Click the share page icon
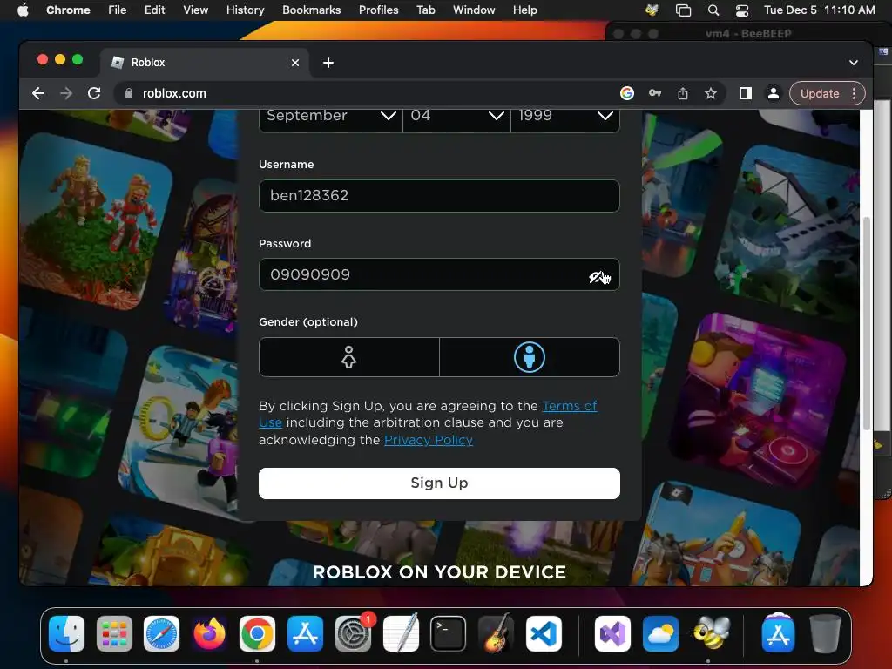The height and width of the screenshot is (669, 892). point(683,93)
